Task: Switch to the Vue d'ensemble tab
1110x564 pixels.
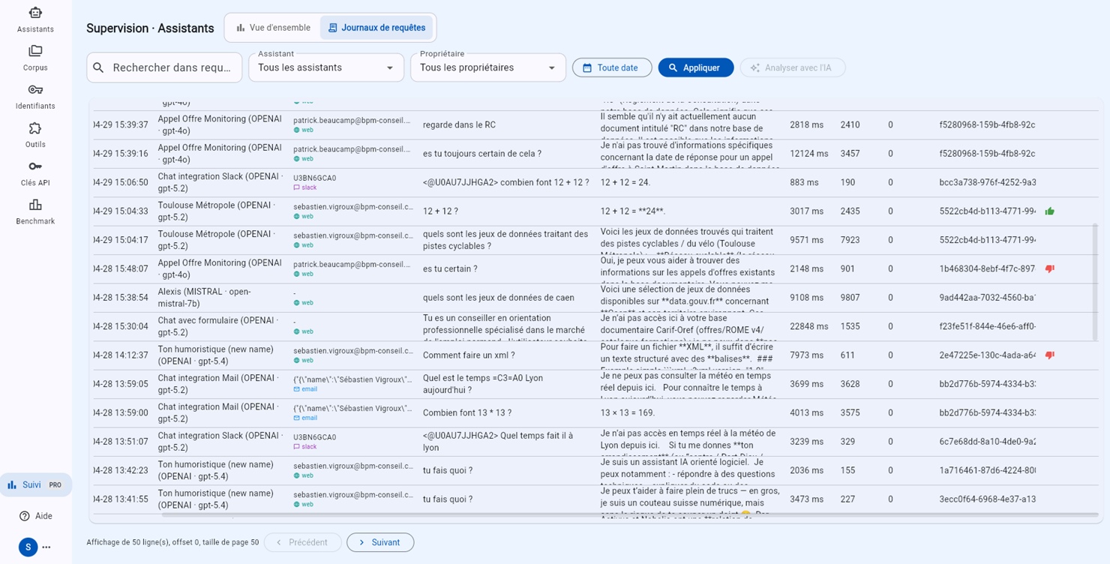Action: [x=273, y=28]
